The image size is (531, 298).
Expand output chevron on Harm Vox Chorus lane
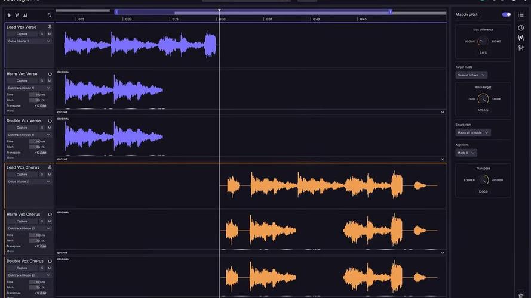[442, 253]
